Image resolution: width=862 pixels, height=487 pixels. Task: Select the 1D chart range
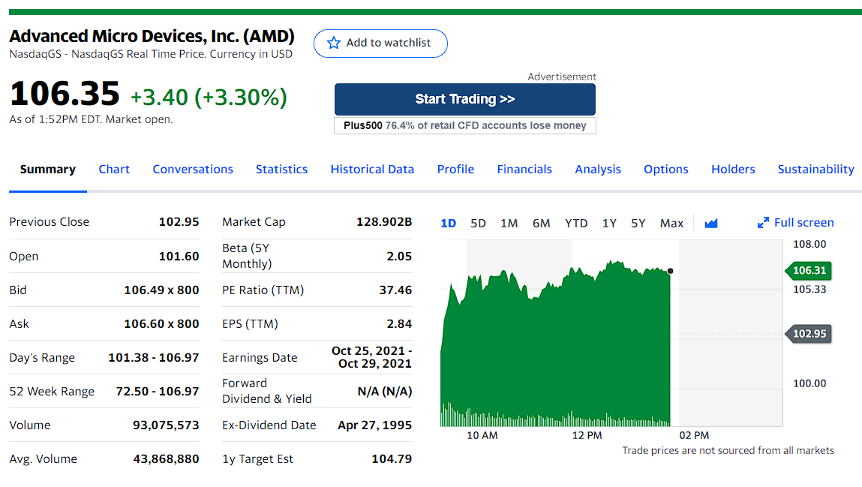[449, 223]
